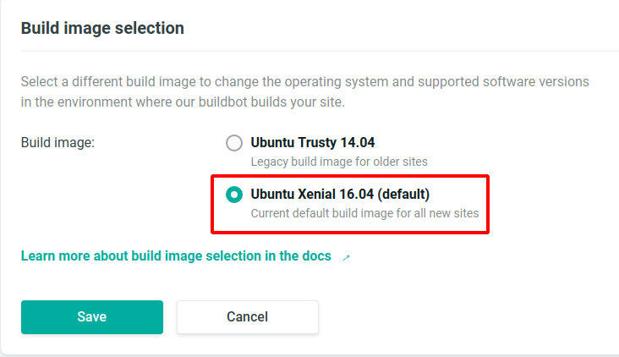Select the Ubuntu Xenial 16.04 radio button

click(234, 195)
